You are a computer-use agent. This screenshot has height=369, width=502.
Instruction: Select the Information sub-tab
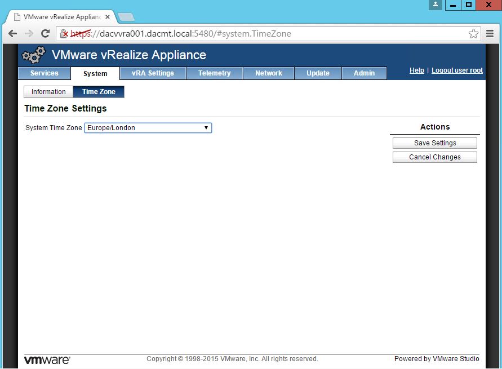coord(48,92)
